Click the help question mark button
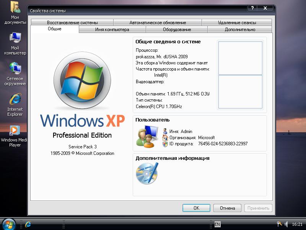This screenshot has width=306, height=230. tap(252, 8)
